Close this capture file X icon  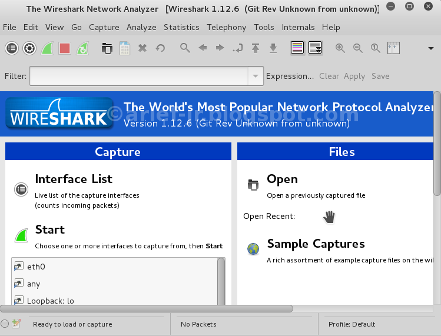(142, 48)
